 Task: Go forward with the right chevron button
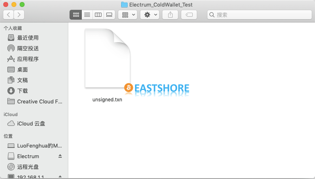tap(19, 15)
